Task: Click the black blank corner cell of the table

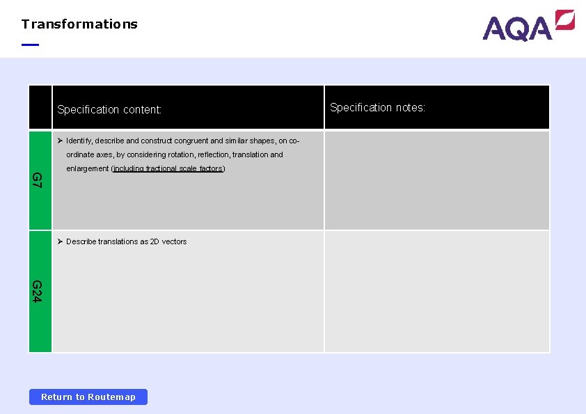Action: coord(39,106)
